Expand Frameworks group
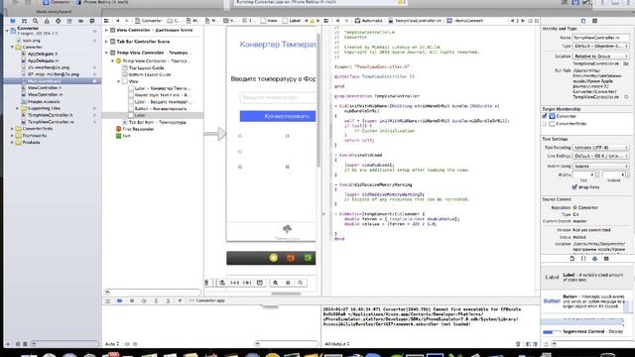 12,136
